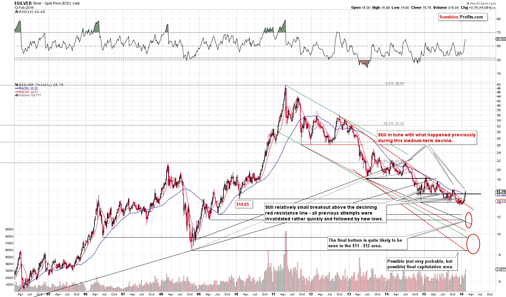506x297 pixels.
Task: Click the red 14.31 tag on right axis
Action: (501, 201)
